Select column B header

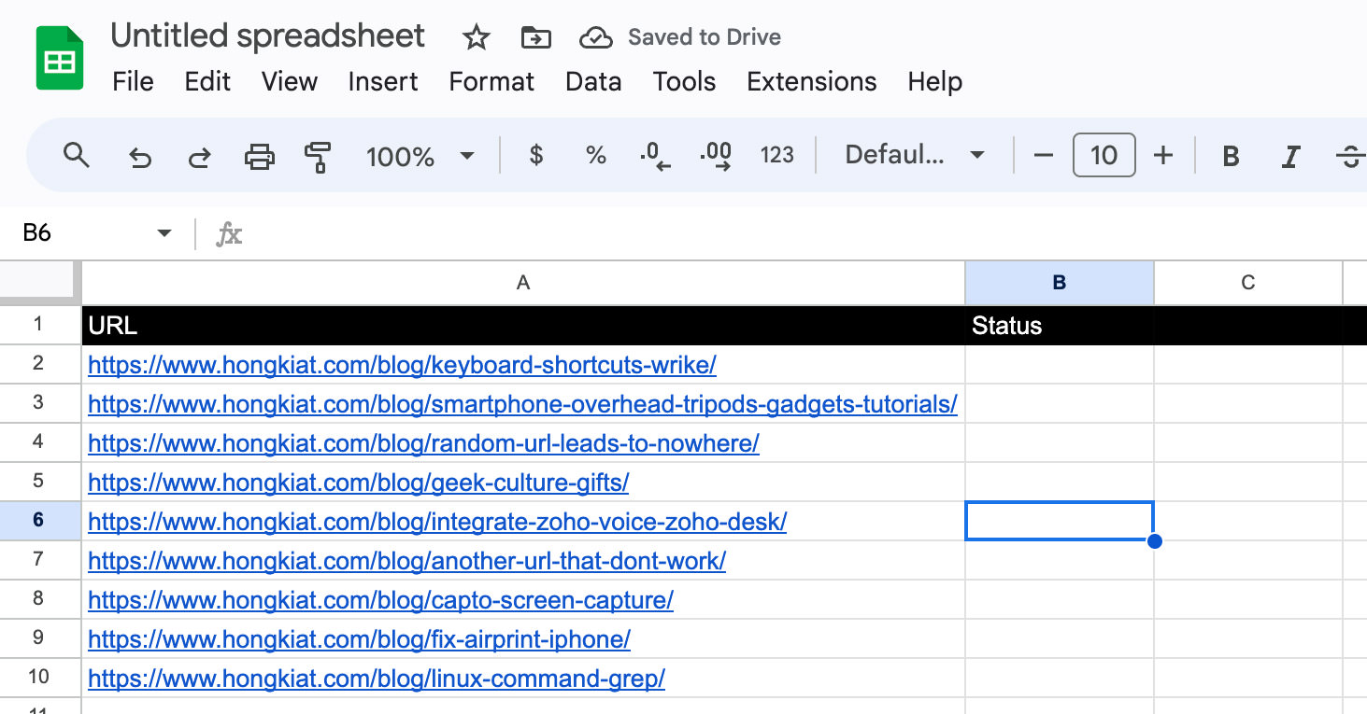click(1060, 283)
